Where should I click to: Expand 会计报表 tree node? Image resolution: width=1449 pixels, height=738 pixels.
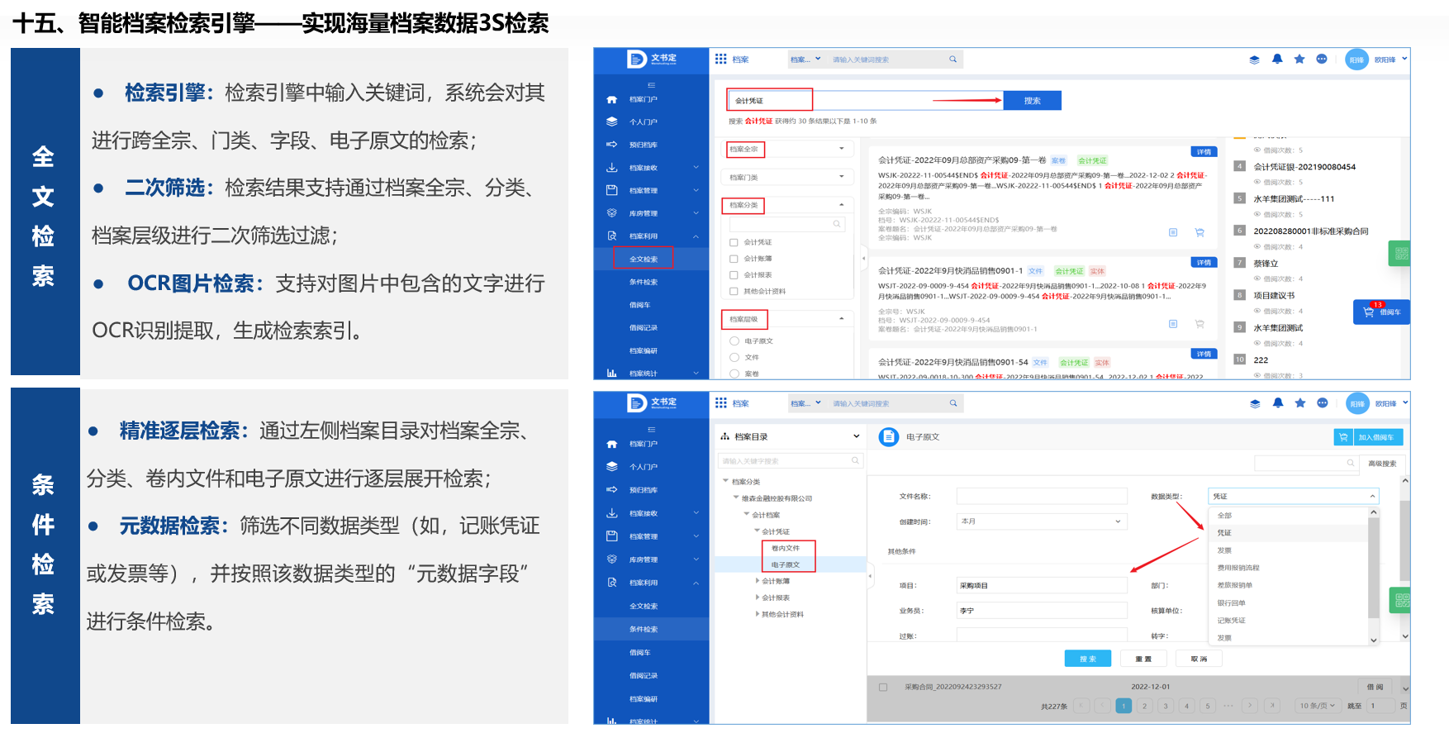coord(758,598)
